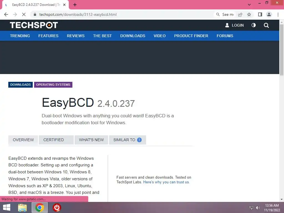
Task: Select the OVERVIEW tab
Action: tap(23, 140)
